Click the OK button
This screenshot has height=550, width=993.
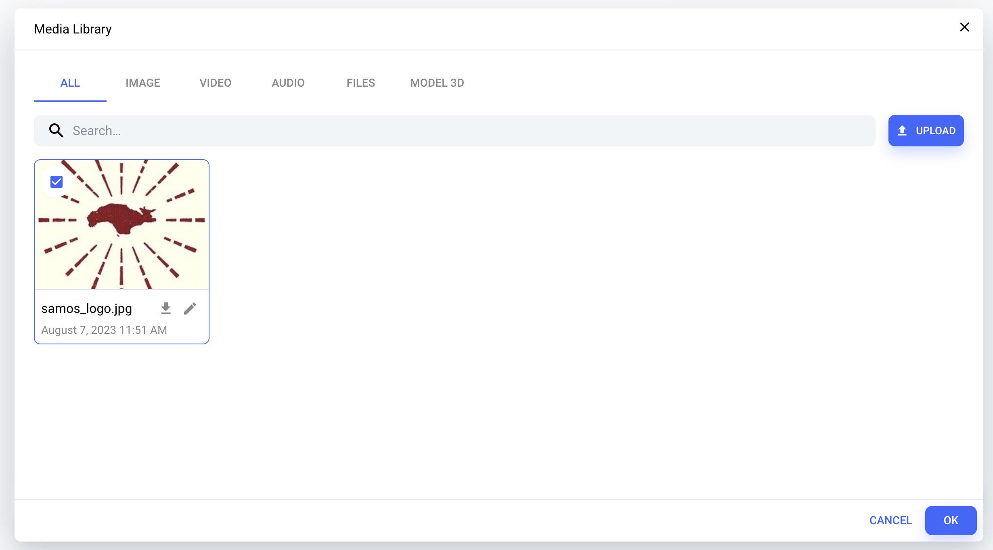pos(951,520)
